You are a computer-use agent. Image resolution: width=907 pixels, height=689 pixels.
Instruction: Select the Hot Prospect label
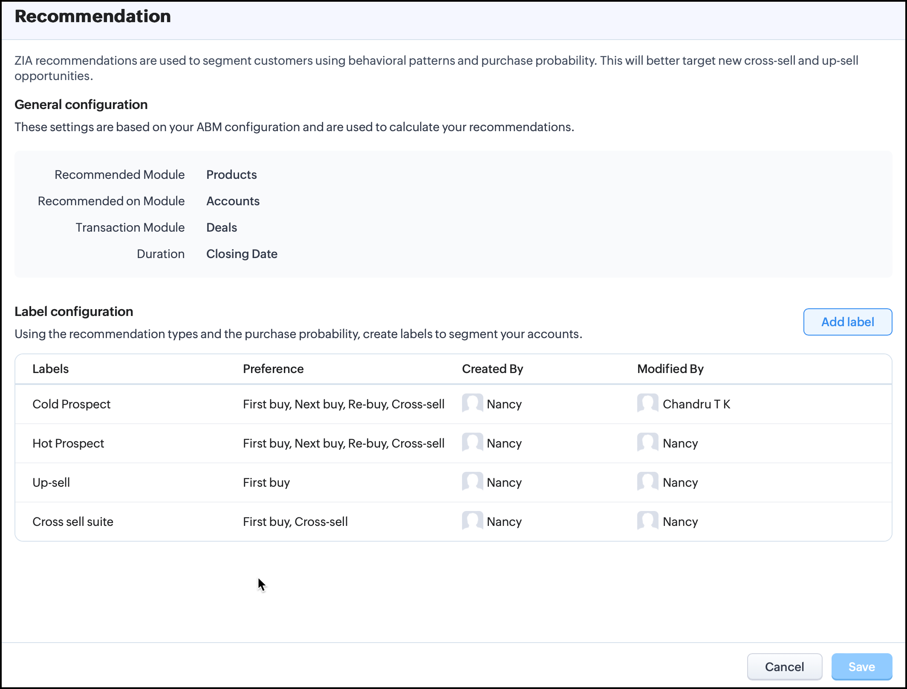(68, 443)
